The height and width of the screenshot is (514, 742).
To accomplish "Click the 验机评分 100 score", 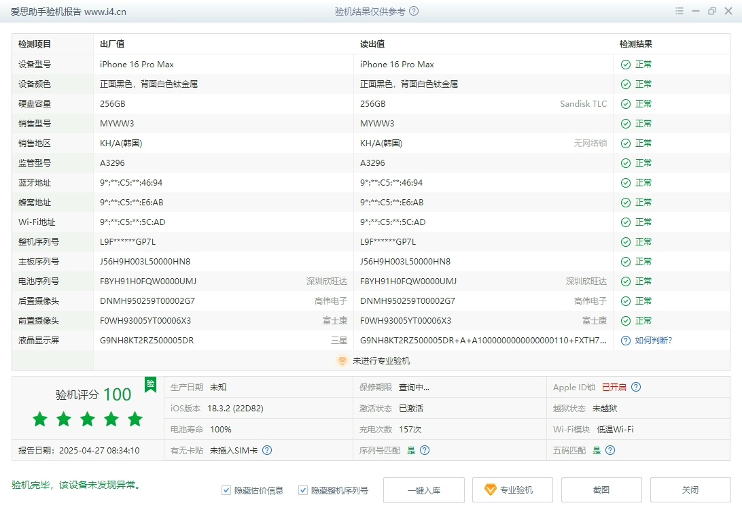I will (x=93, y=394).
